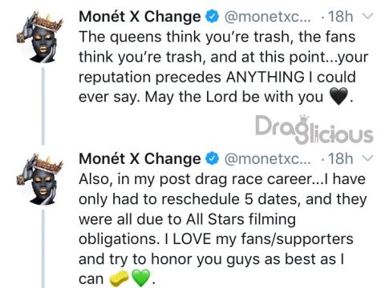Expand first tweet's options chevron

click(x=367, y=17)
